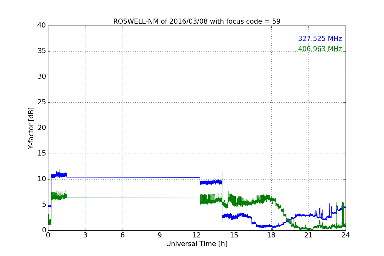The height and width of the screenshot is (256, 384).
Task: Select the green 406.963 MHz legend label
Action: (320, 49)
